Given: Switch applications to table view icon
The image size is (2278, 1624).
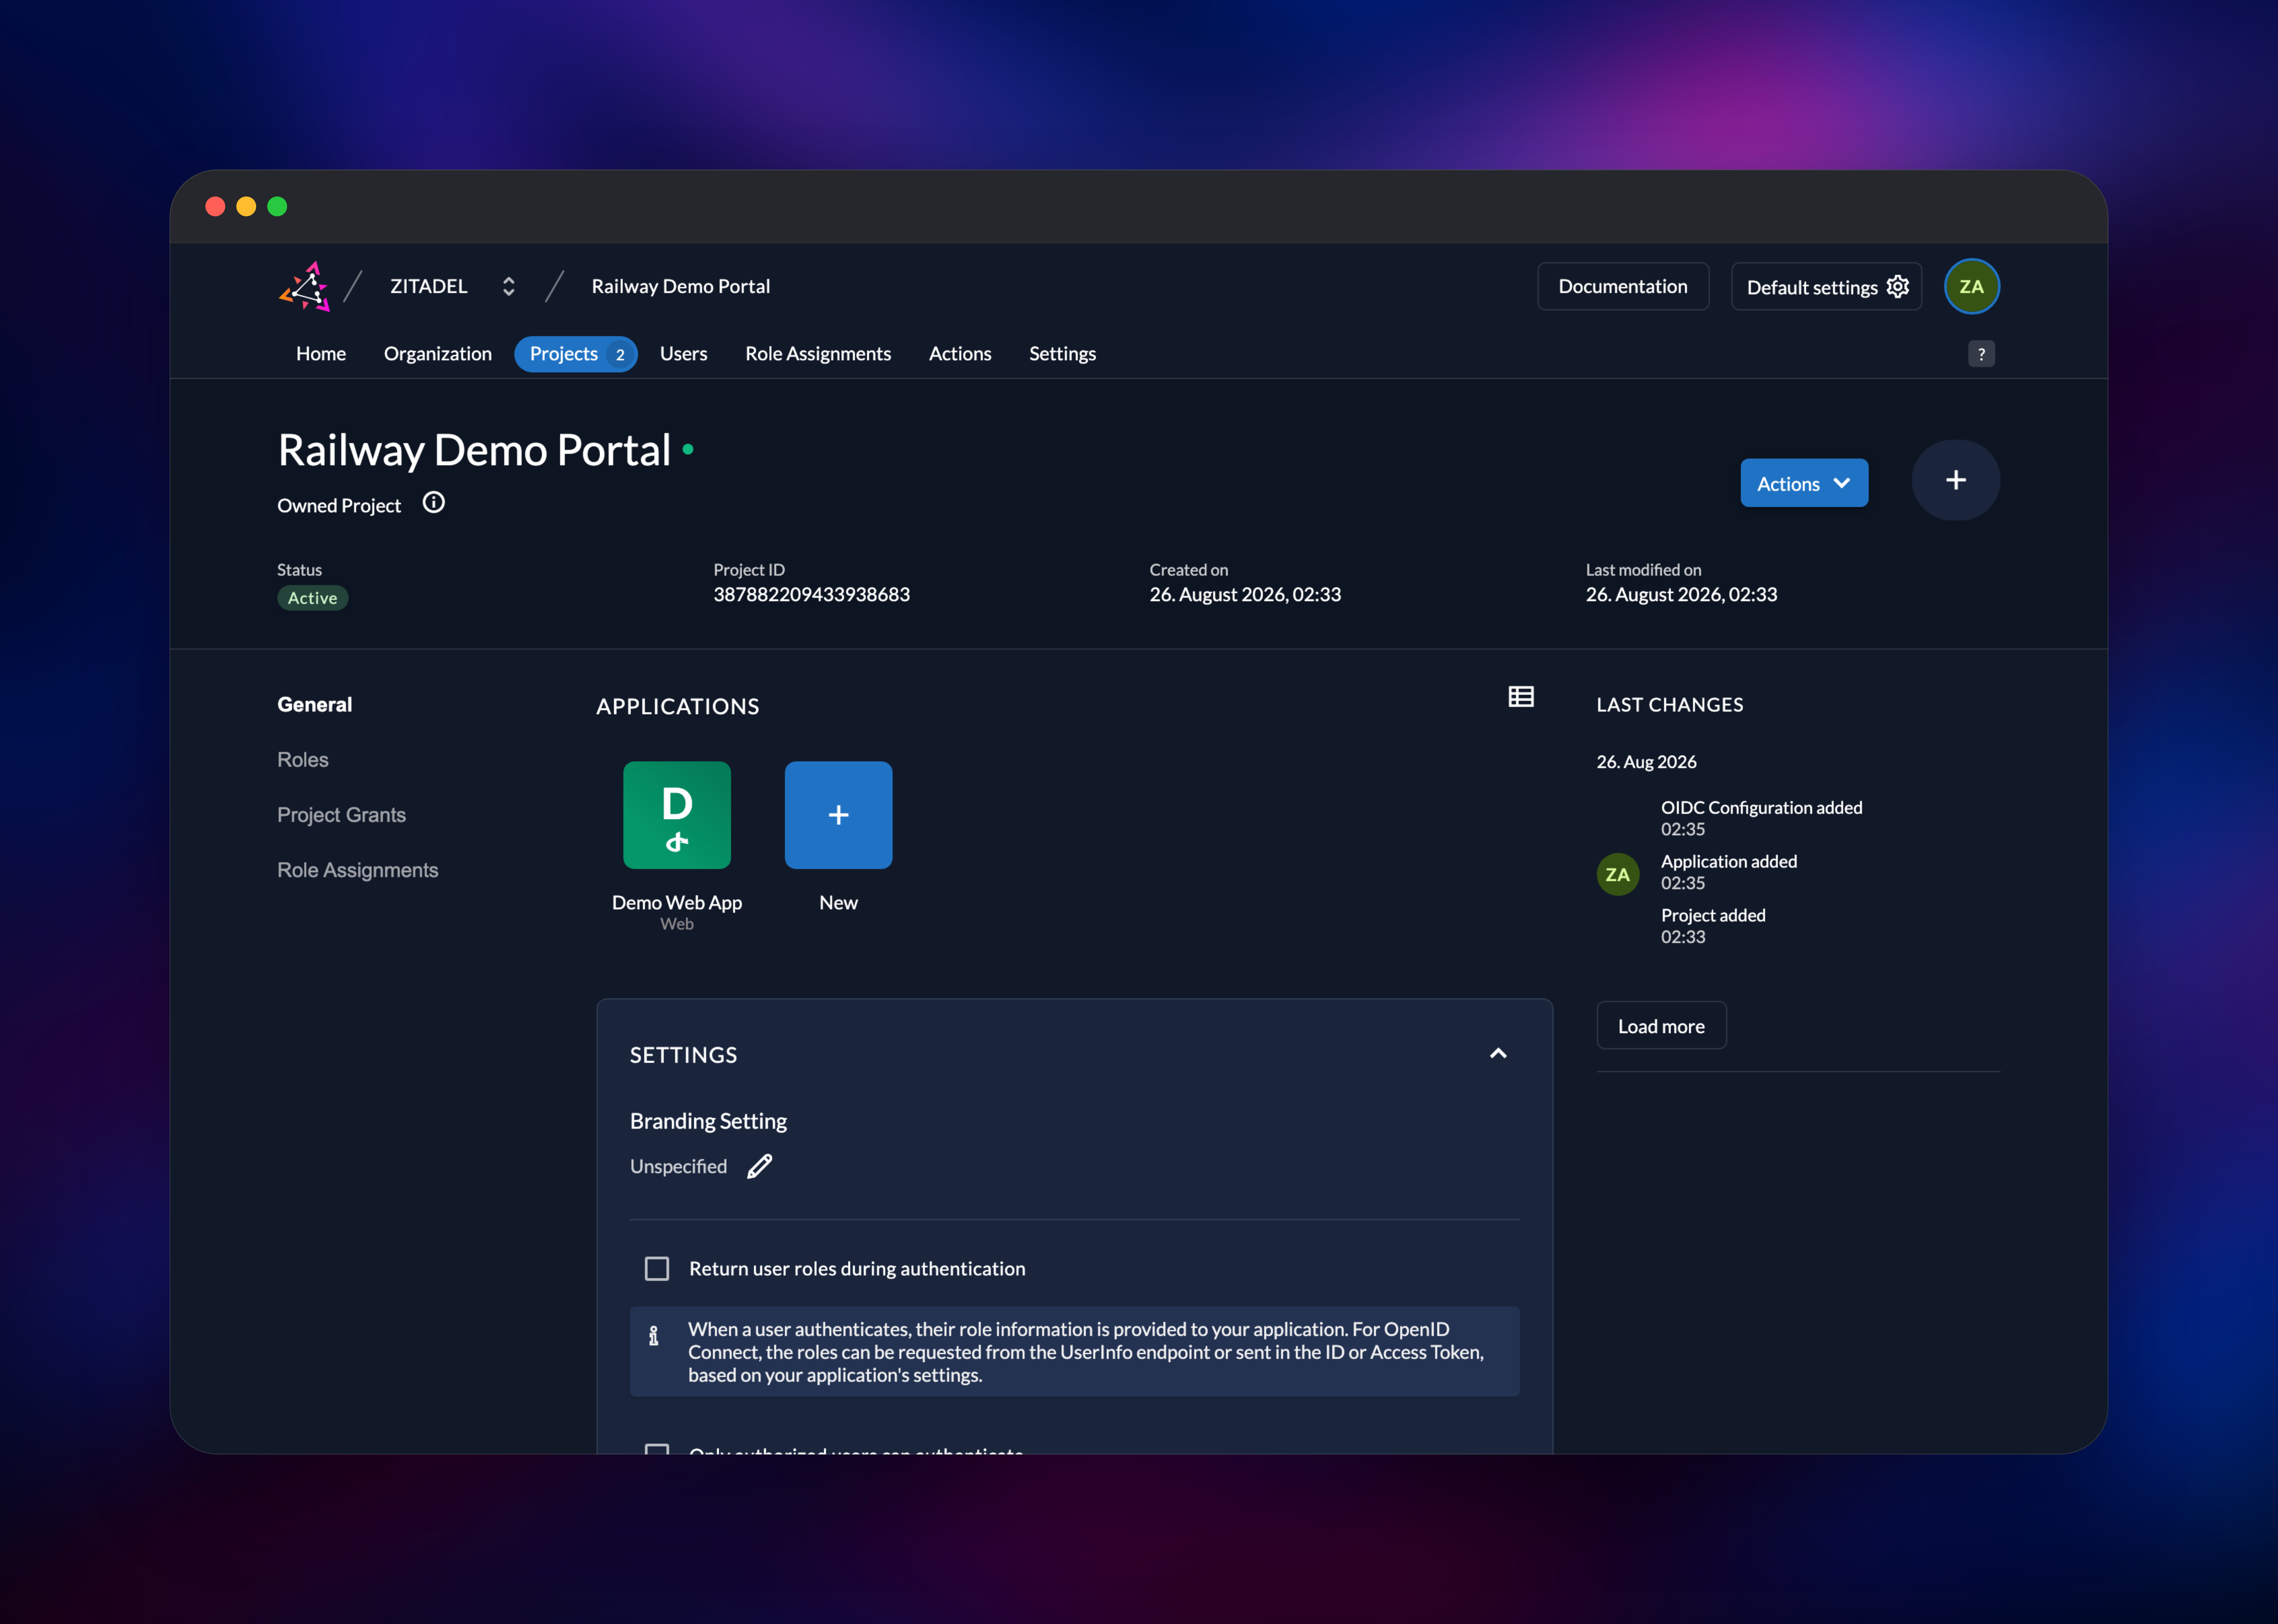Looking at the screenshot, I should point(1521,697).
